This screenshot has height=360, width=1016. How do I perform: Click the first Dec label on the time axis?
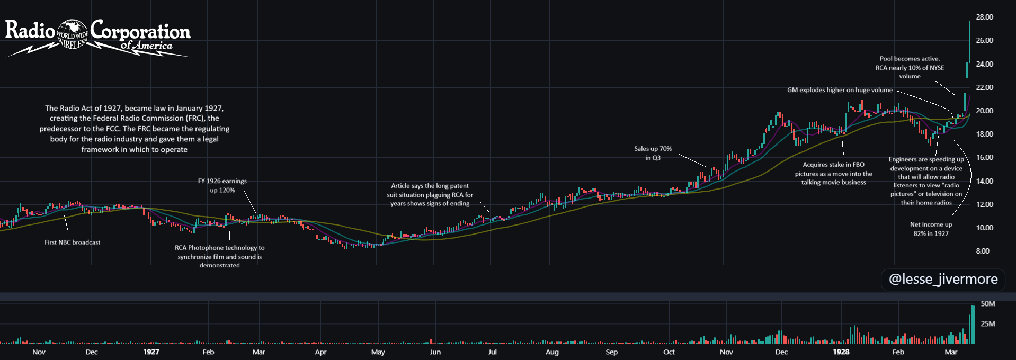pos(92,352)
